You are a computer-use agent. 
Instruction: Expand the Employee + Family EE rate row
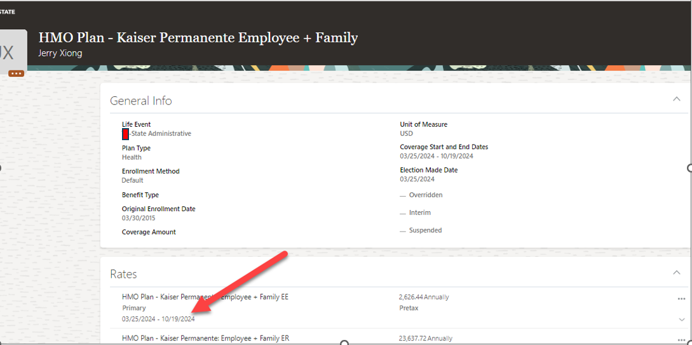pyautogui.click(x=681, y=319)
